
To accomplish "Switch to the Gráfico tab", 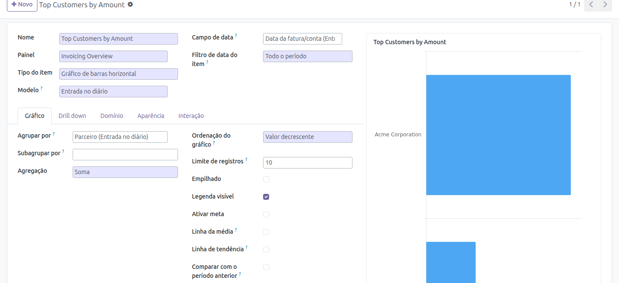I will pos(35,116).
